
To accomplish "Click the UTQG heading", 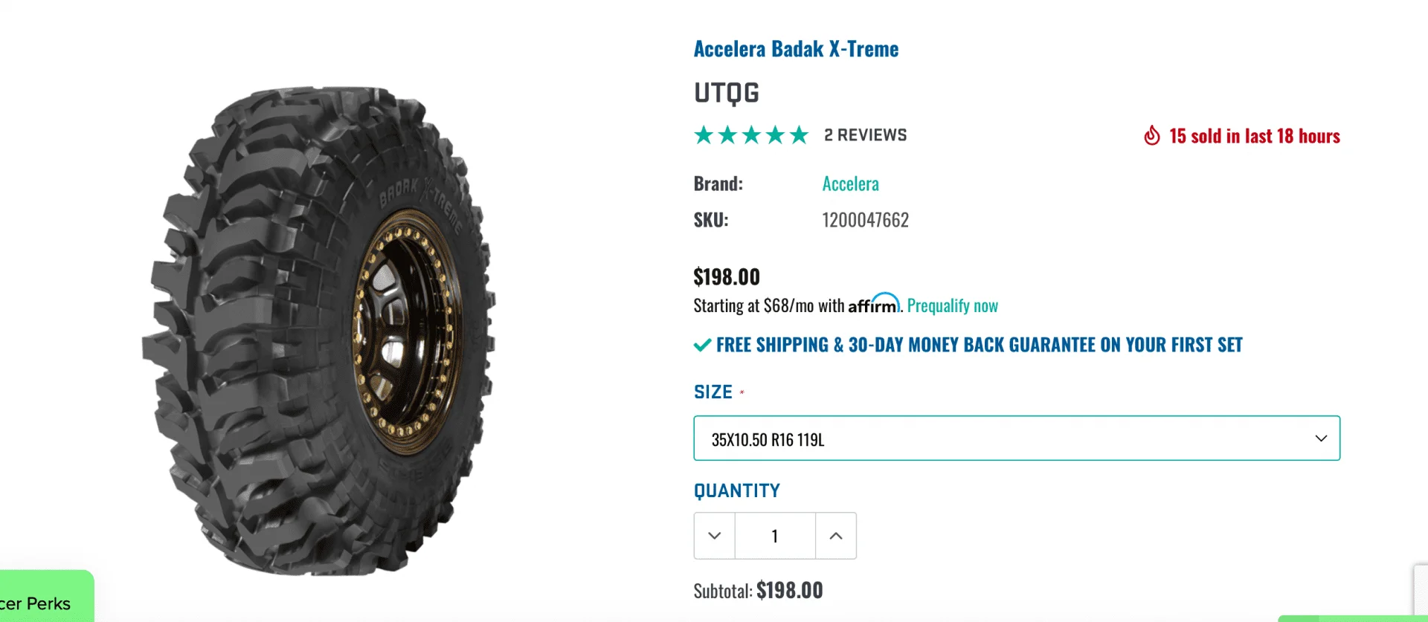I will coord(727,93).
